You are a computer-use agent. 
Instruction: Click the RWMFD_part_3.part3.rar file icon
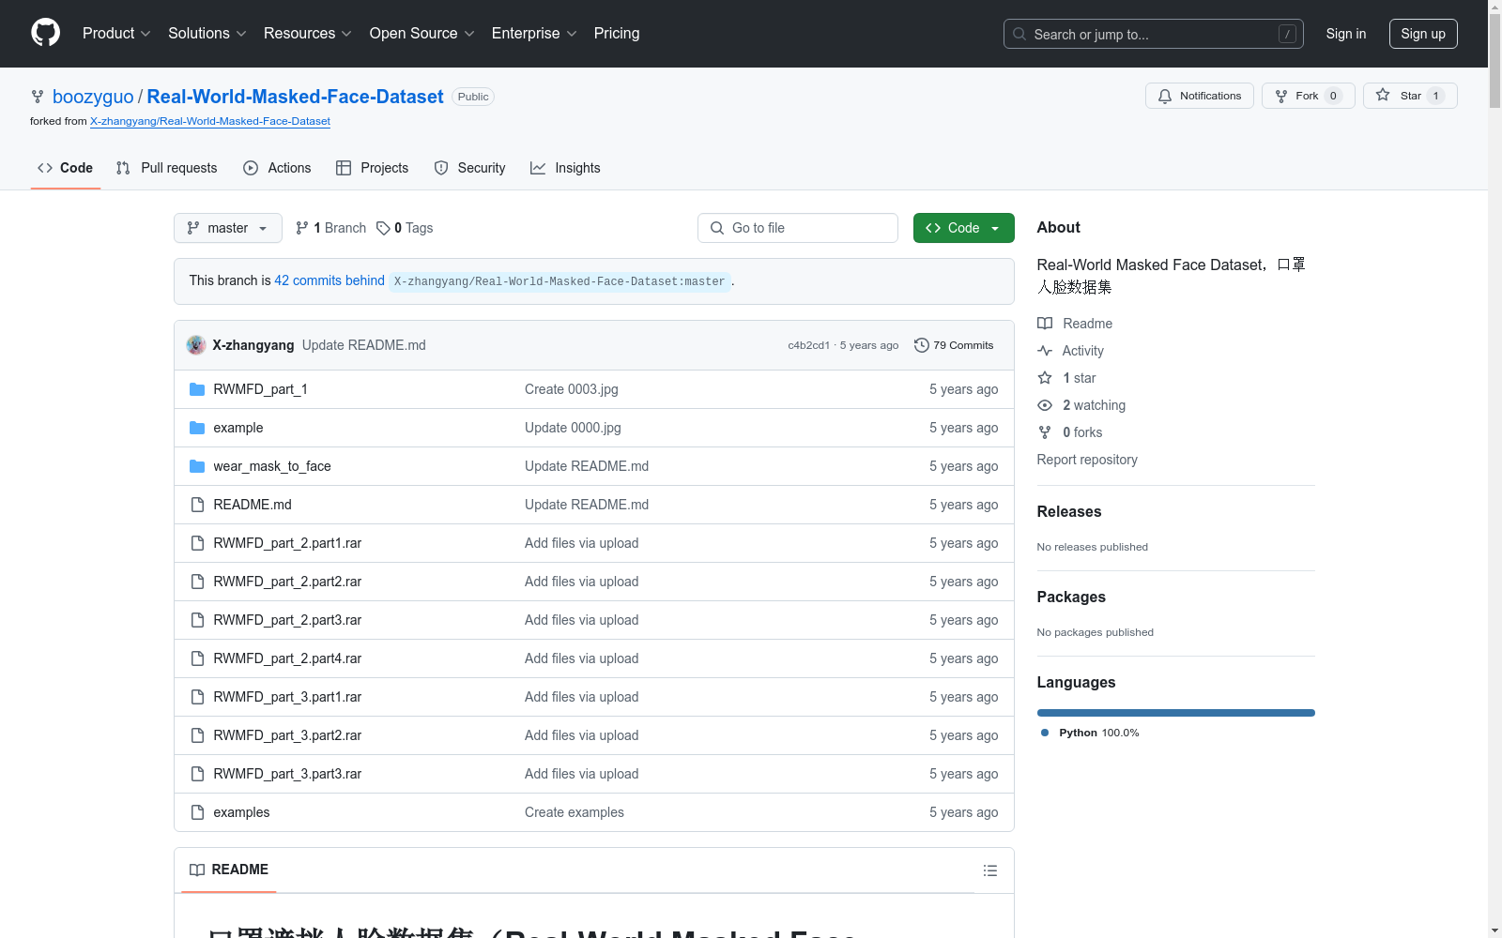[197, 774]
